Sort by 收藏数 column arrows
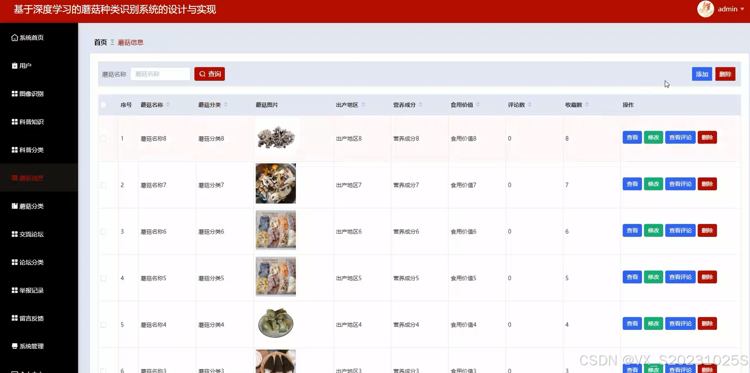 click(587, 105)
